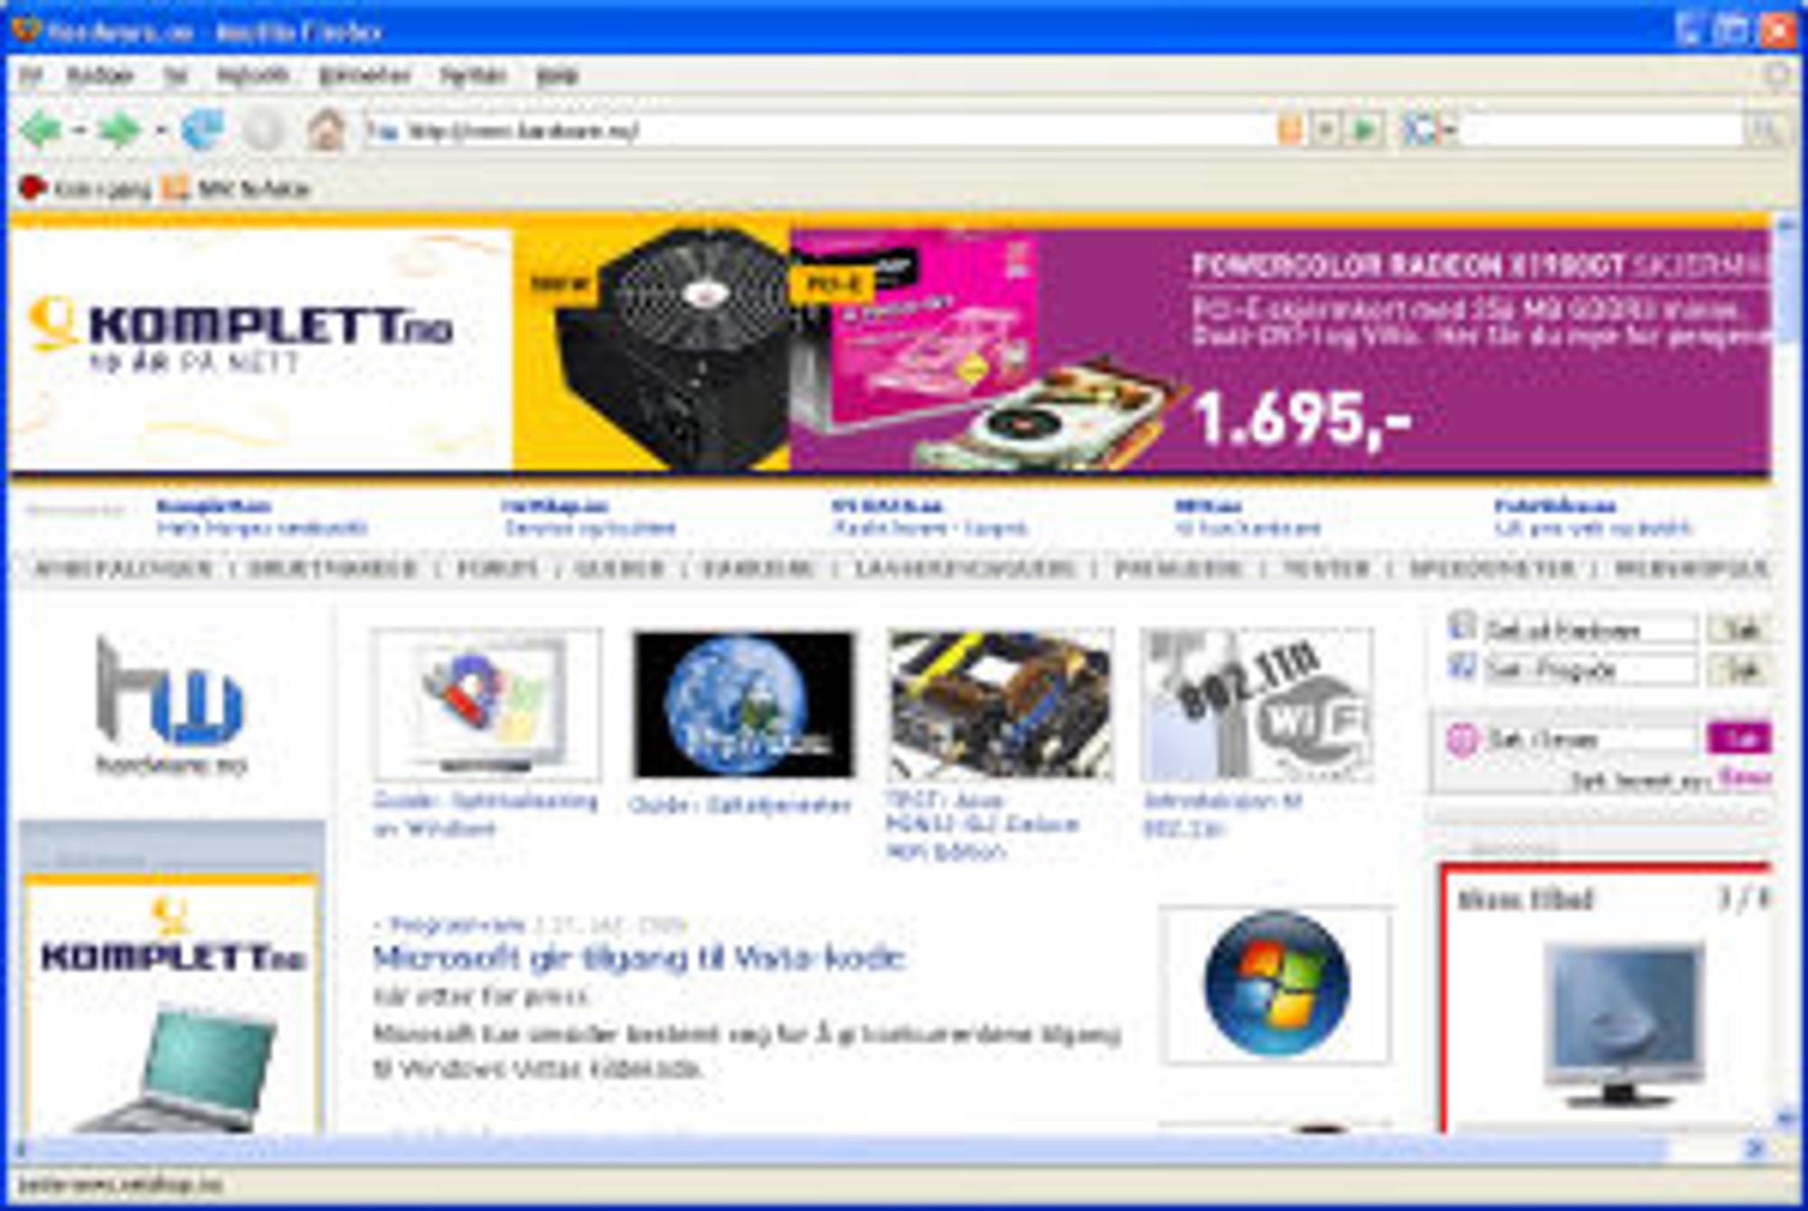Click the hw hardware.no site logo

(x=170, y=707)
